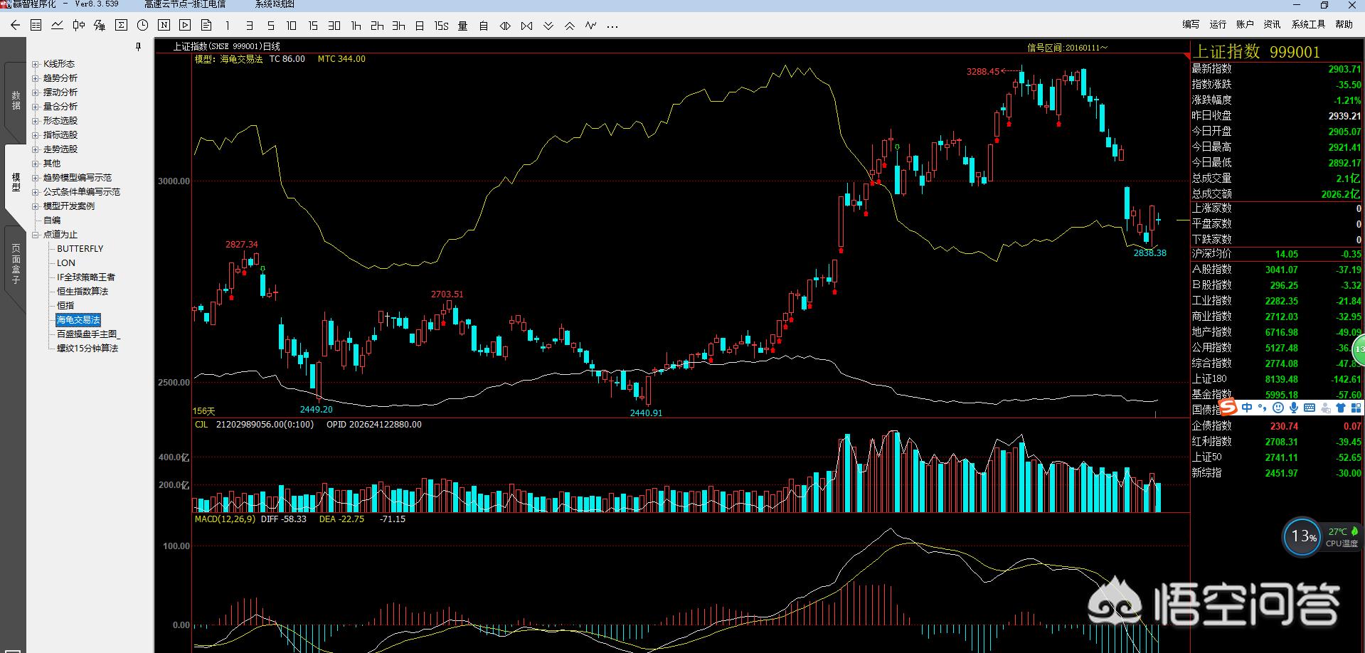Click the 自 custom period button
Screen dimensions: 1365x653
point(484,26)
